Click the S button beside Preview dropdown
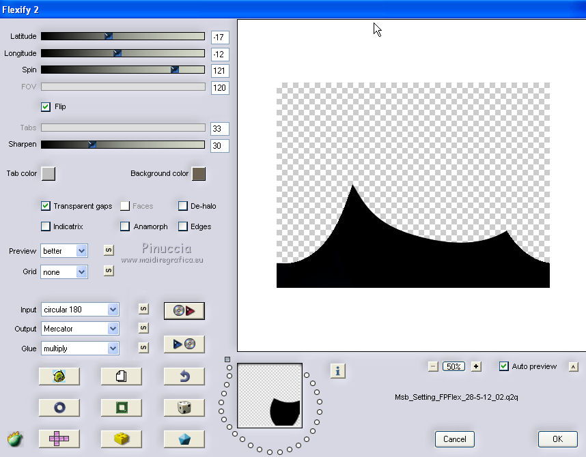The width and height of the screenshot is (586, 457). [x=109, y=250]
